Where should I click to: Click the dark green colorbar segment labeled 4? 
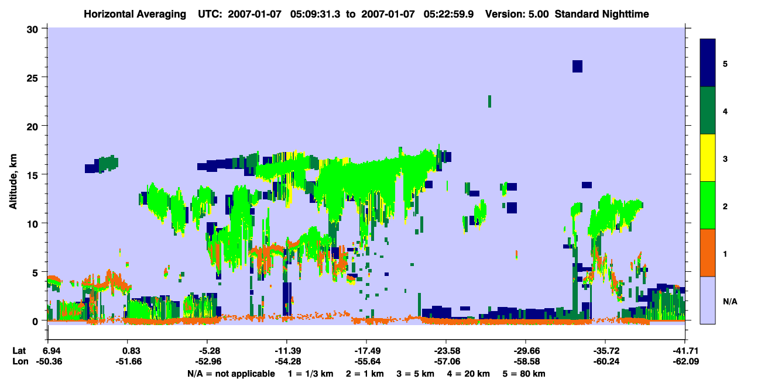(708, 111)
